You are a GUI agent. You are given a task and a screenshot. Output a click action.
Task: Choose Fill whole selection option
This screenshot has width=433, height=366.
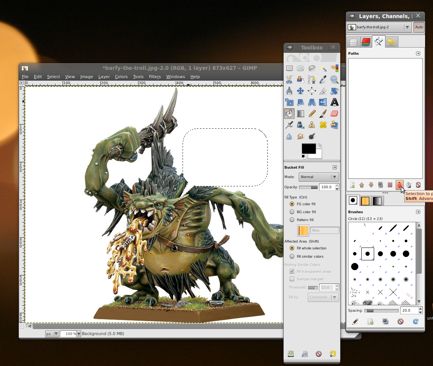click(292, 248)
